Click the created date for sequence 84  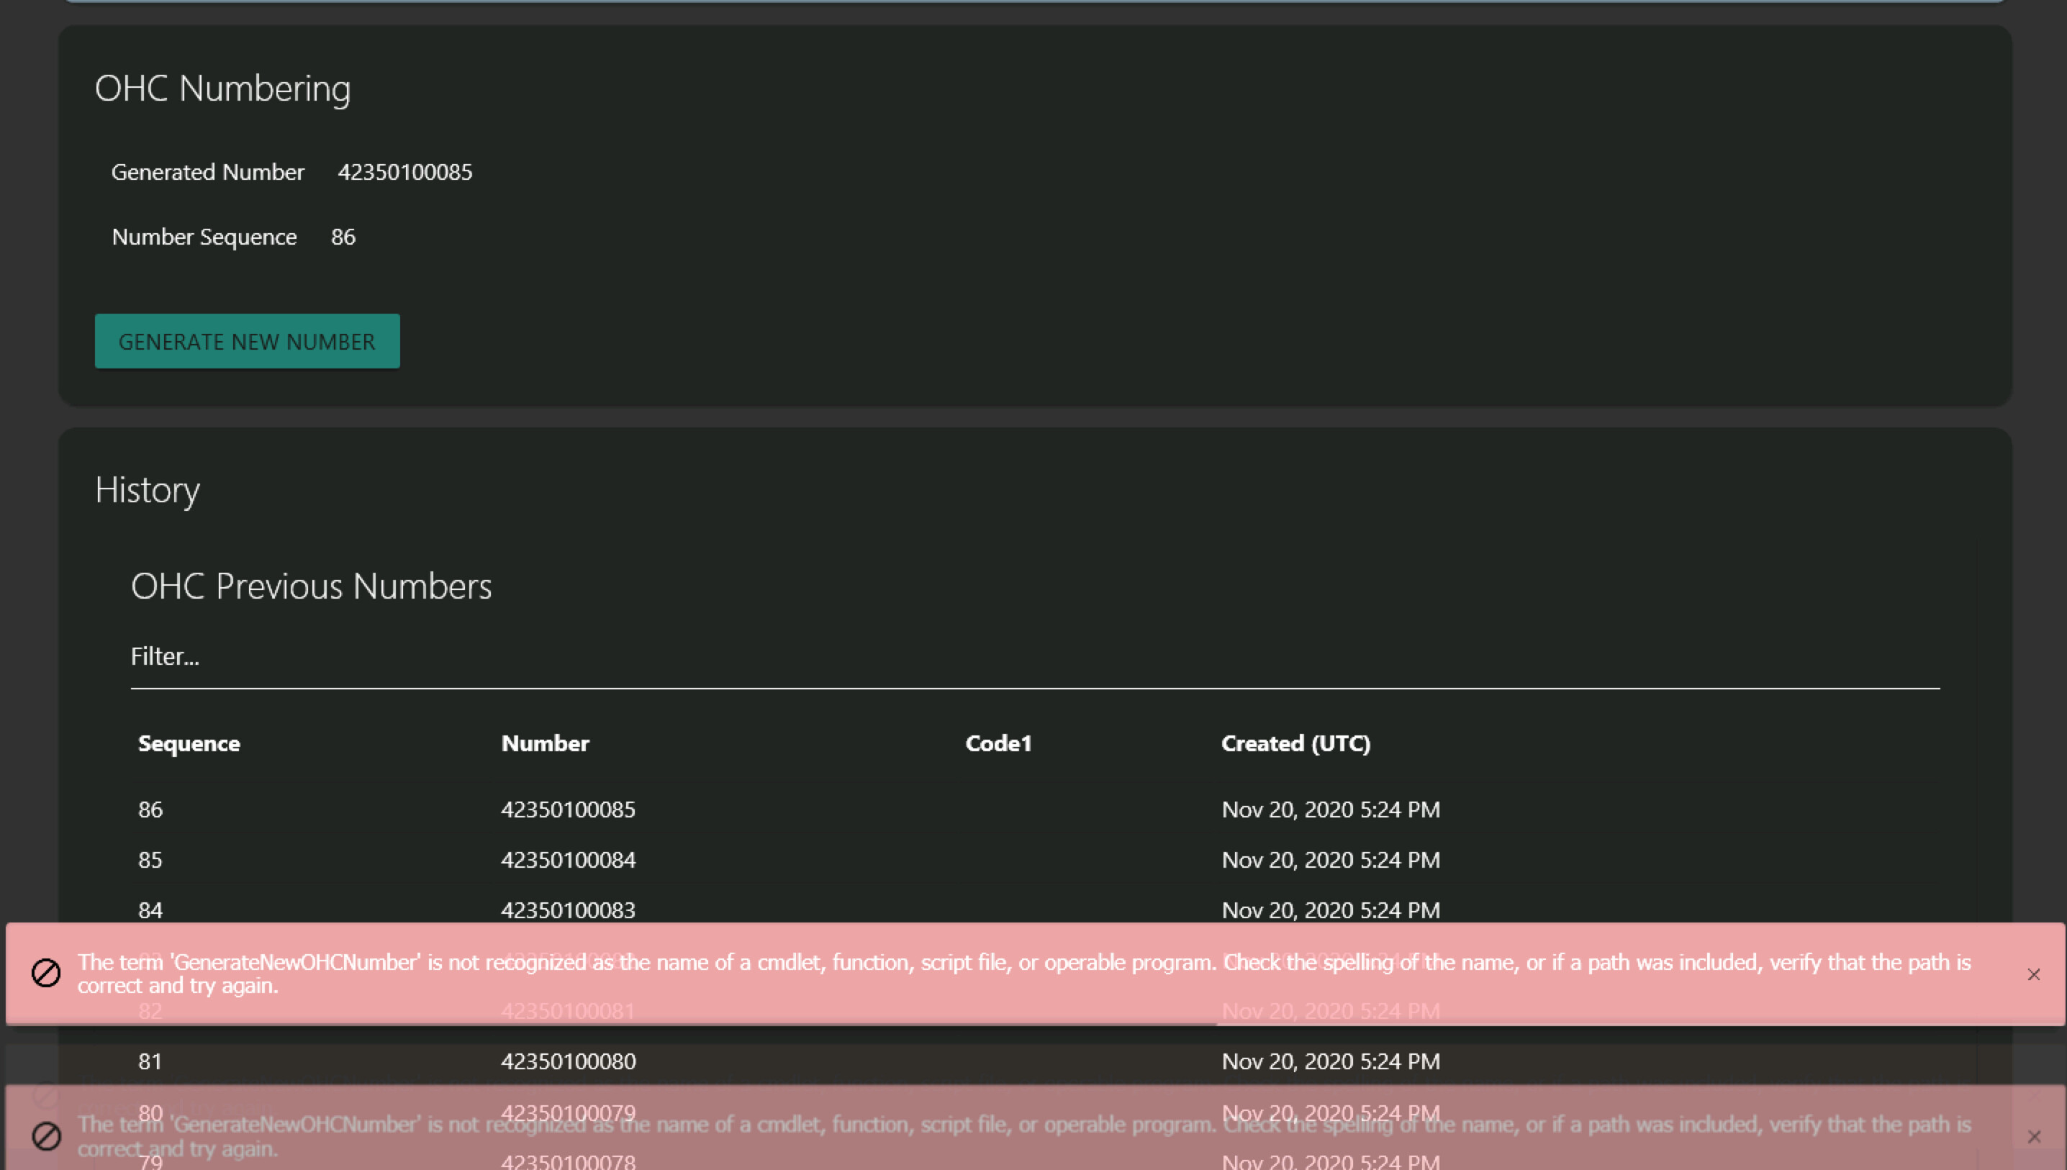(x=1331, y=910)
